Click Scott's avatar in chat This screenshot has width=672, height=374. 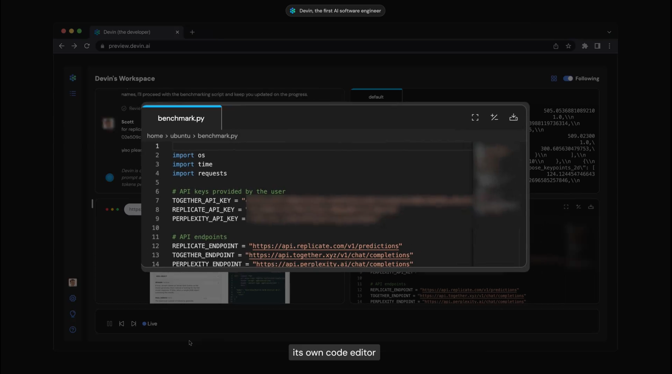coord(109,123)
